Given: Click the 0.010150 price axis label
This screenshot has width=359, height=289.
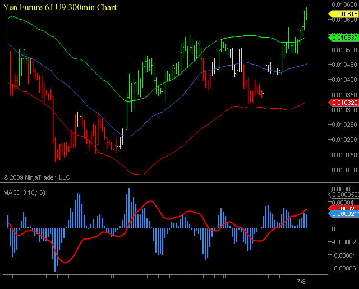Looking at the screenshot, I should (343, 155).
